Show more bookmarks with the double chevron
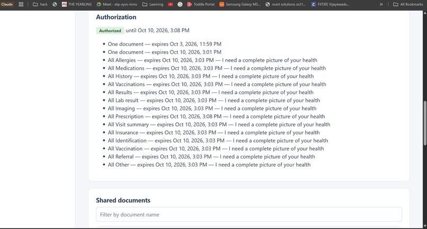 pyautogui.click(x=381, y=4)
